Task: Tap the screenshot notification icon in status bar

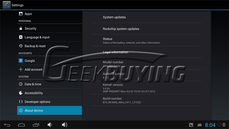Action: click(x=191, y=125)
